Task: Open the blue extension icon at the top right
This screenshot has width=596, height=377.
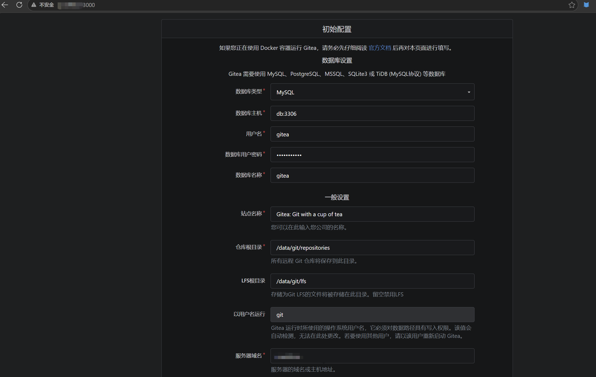Action: pos(586,5)
